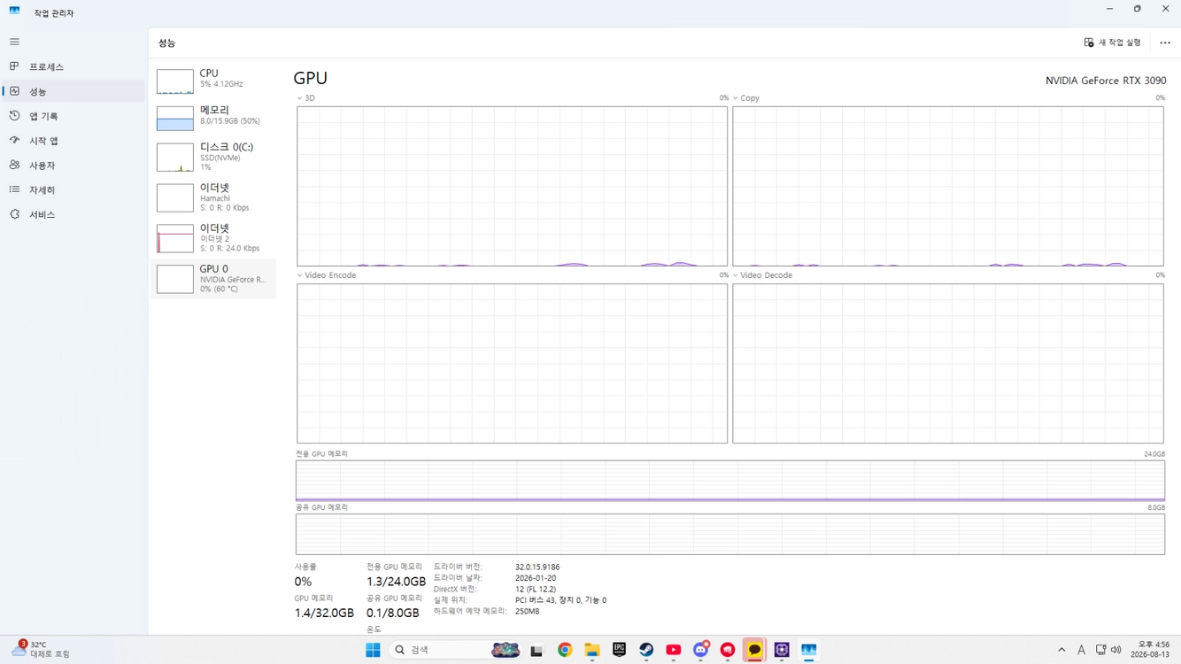Select the 성능 (Performance) page
This screenshot has width=1181, height=664.
[73, 91]
